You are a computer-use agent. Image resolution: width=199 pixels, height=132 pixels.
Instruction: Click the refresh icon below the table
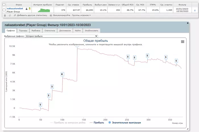[10, 15]
